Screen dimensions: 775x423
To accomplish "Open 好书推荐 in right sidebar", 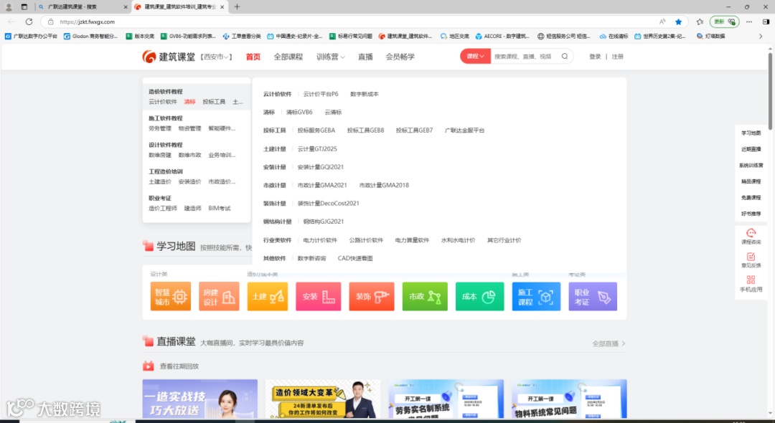I will (751, 214).
